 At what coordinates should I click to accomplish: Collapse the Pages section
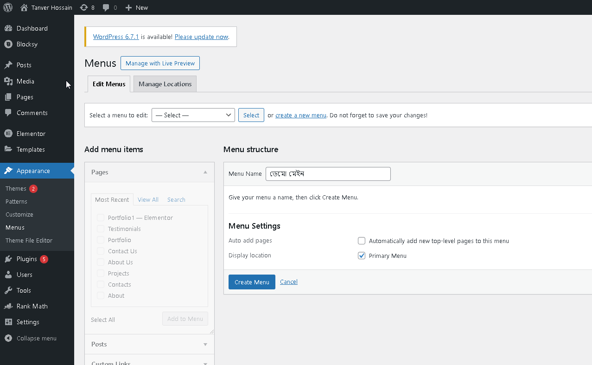205,172
